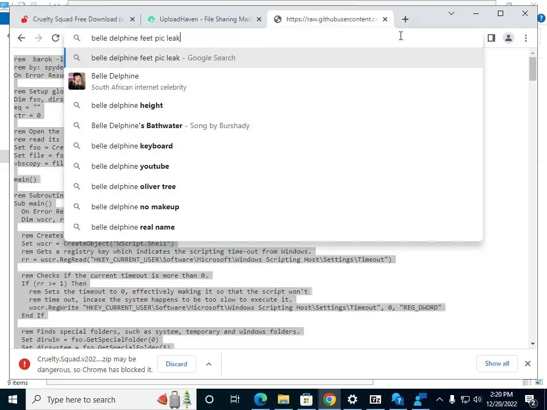Choose the 'belle delphine keyboard' suggestion
This screenshot has height=410, width=547.
pos(274,146)
